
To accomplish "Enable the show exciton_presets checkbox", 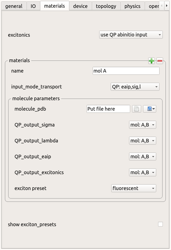I will [160, 224].
